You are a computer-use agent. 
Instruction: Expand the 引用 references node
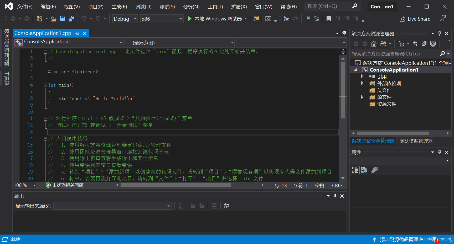click(362, 77)
